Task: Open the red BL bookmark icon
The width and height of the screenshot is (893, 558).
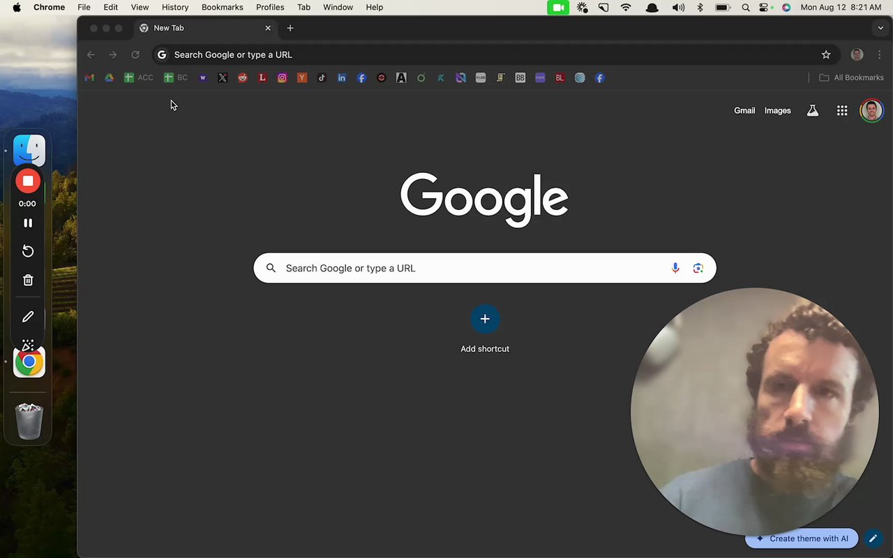Action: (x=560, y=78)
